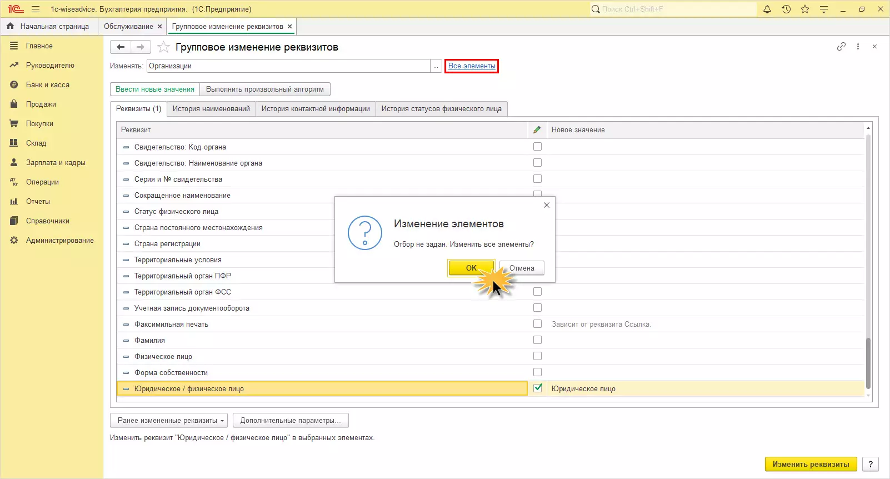Go back with the left arrow button

(x=121, y=47)
